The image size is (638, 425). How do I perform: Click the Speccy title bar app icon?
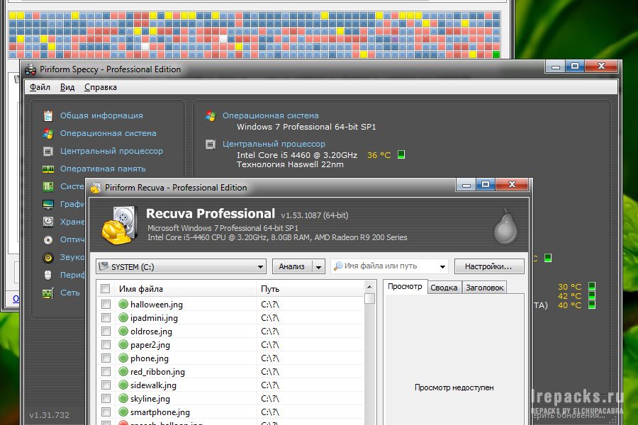pos(30,69)
